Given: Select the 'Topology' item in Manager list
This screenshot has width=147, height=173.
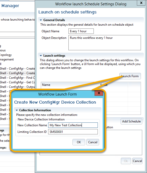Looking at the screenshot, I should pos(6,55).
